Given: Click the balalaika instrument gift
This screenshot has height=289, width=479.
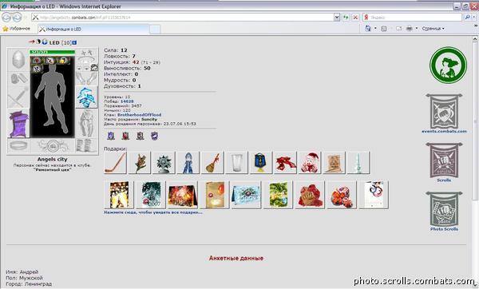Looking at the screenshot, I should click(212, 163).
